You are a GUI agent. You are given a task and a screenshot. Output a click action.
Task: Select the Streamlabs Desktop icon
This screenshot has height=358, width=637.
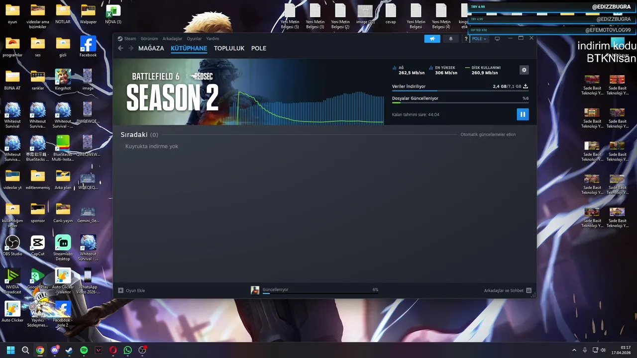[x=63, y=248]
